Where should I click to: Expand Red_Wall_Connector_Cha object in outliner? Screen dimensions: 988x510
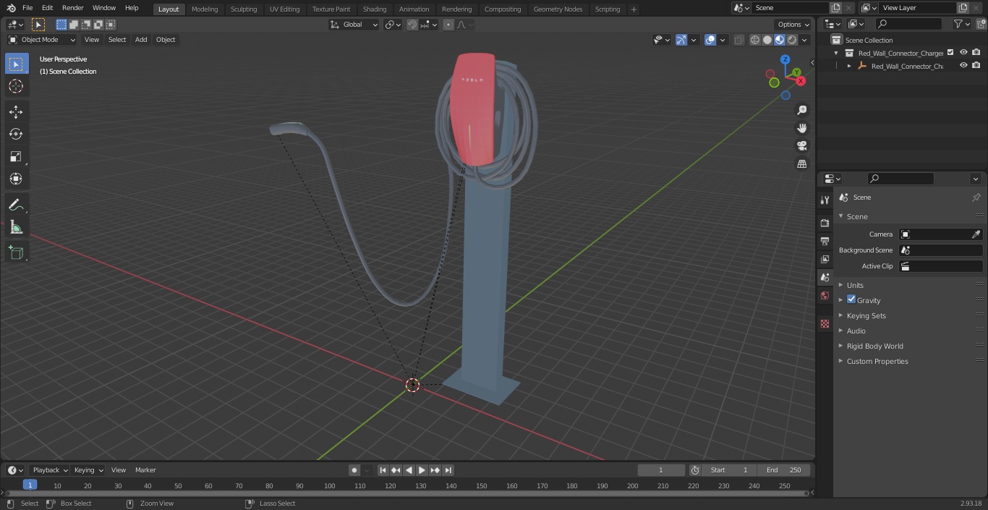(x=849, y=66)
